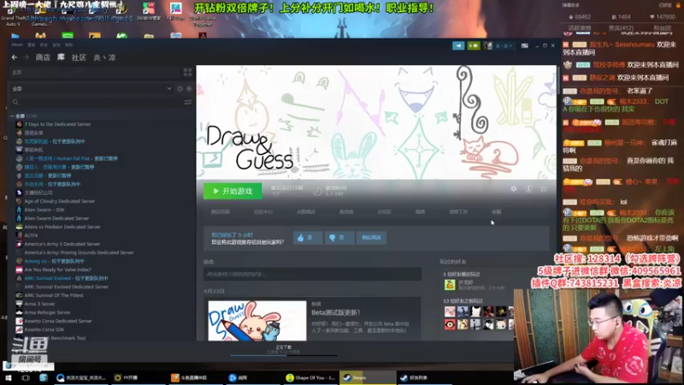684x385 pixels.
Task: Open Beta测试版更新 news thumbnail
Action: (257, 321)
